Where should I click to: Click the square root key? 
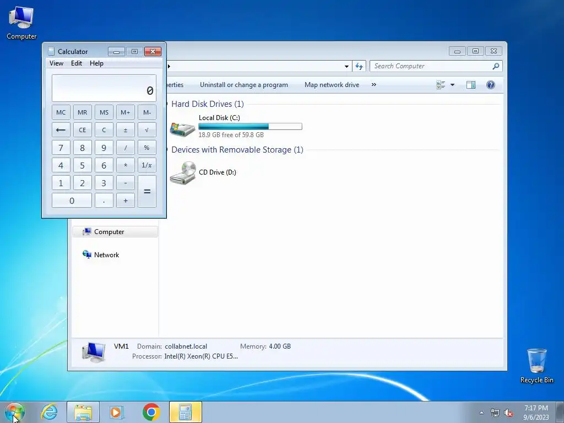[x=147, y=130]
